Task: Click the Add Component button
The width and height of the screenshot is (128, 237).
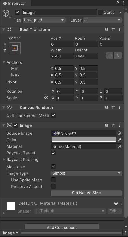Action: pyautogui.click(x=62, y=227)
